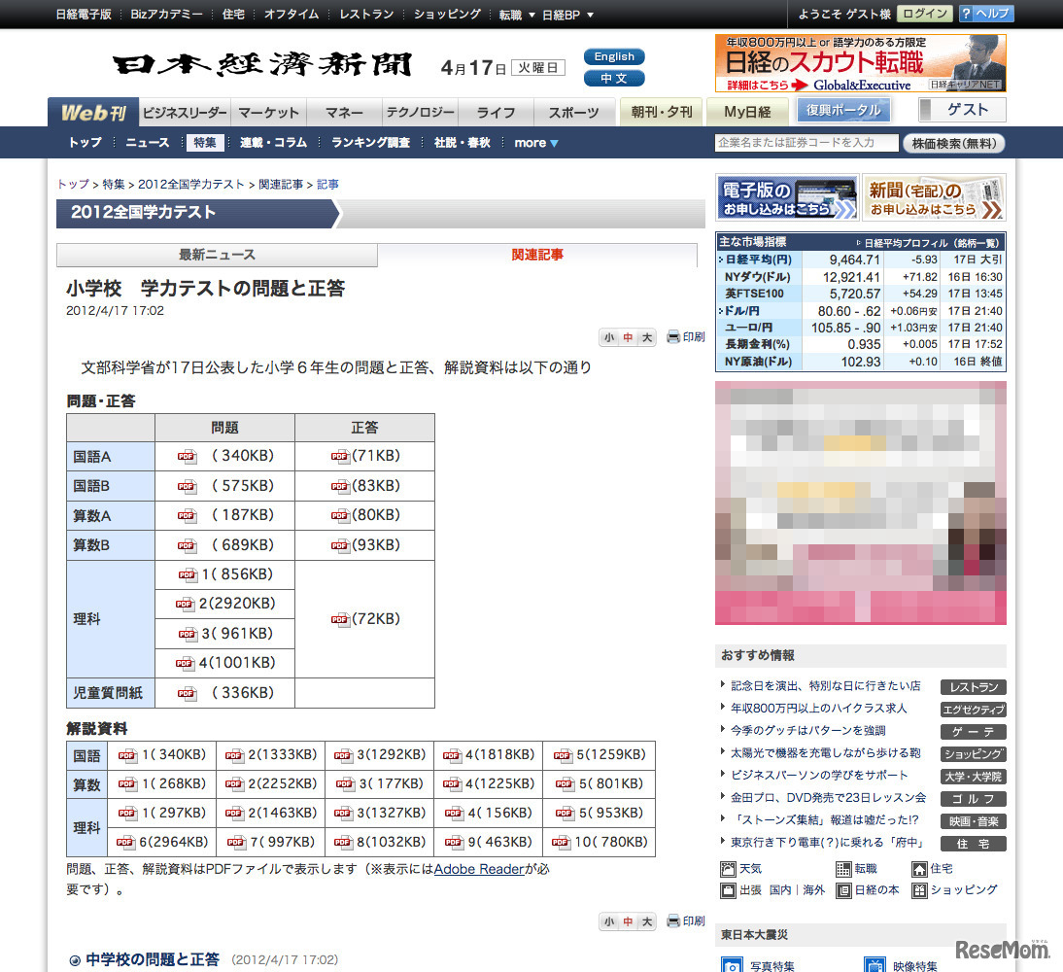
Task: Open the Adobe Reader link
Action: click(480, 870)
